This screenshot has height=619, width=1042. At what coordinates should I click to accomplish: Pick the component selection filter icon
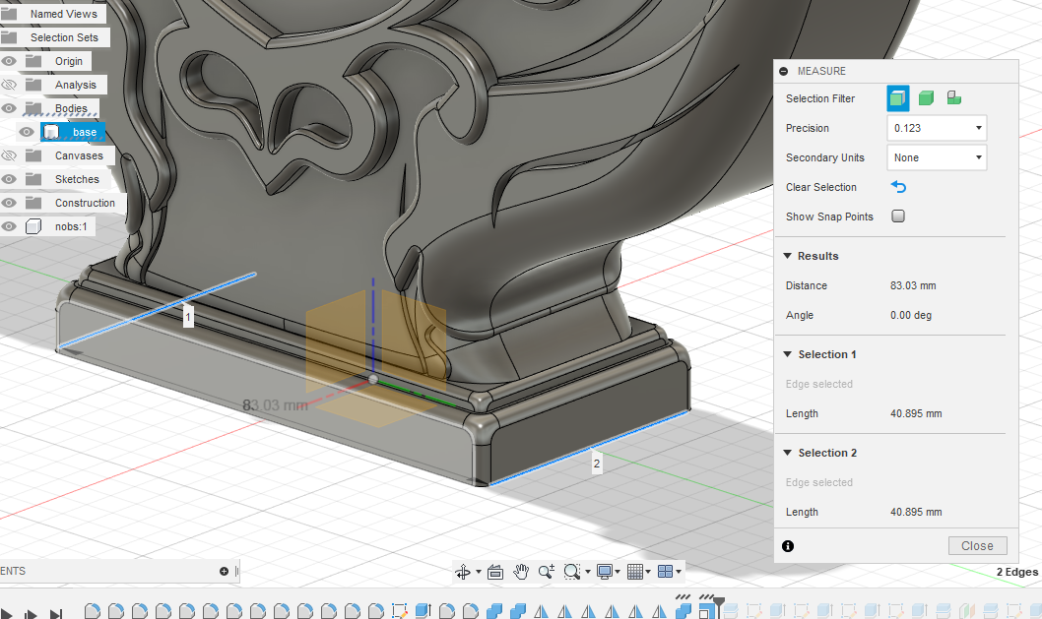(953, 97)
